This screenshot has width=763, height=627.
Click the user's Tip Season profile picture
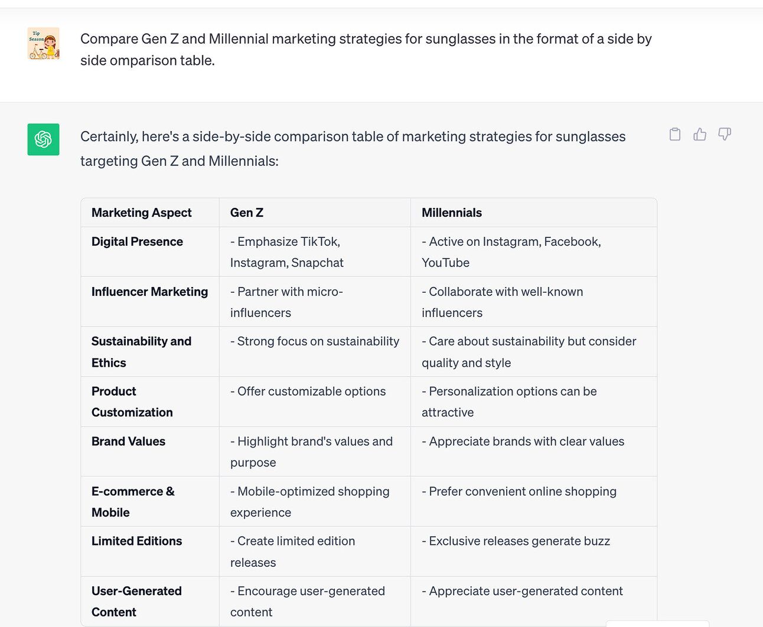pyautogui.click(x=43, y=44)
